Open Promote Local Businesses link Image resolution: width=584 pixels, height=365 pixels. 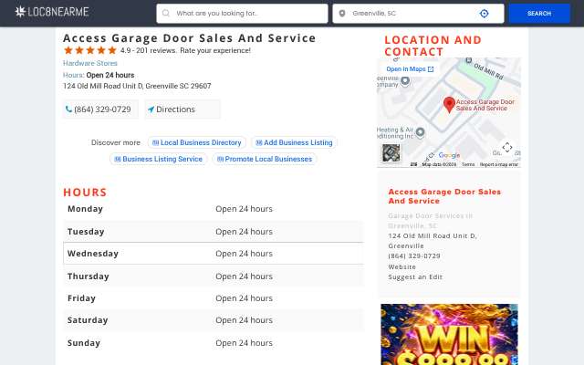coord(265,159)
